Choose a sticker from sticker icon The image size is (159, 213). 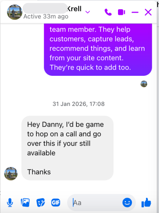coord(41,202)
